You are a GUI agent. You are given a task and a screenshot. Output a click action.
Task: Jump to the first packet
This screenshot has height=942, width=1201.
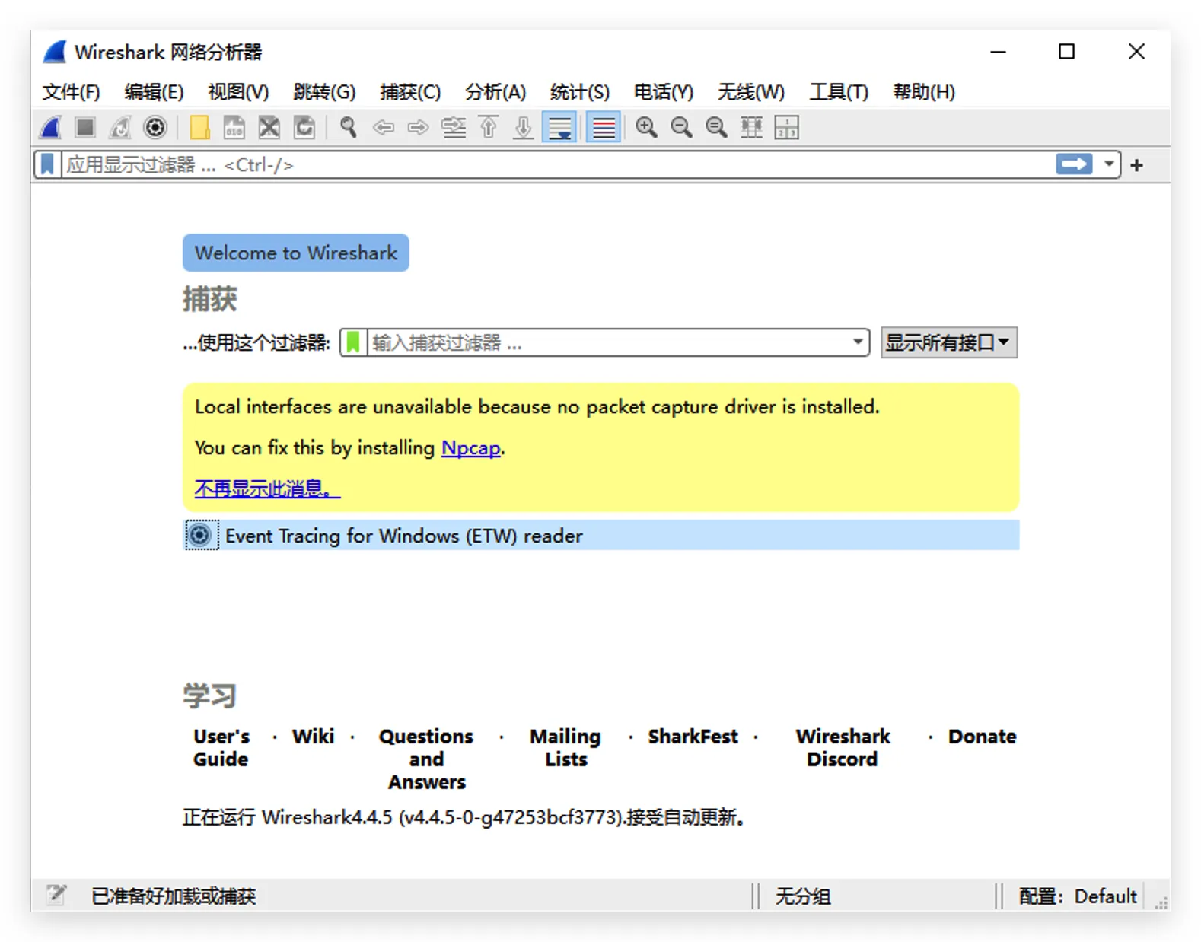click(489, 127)
